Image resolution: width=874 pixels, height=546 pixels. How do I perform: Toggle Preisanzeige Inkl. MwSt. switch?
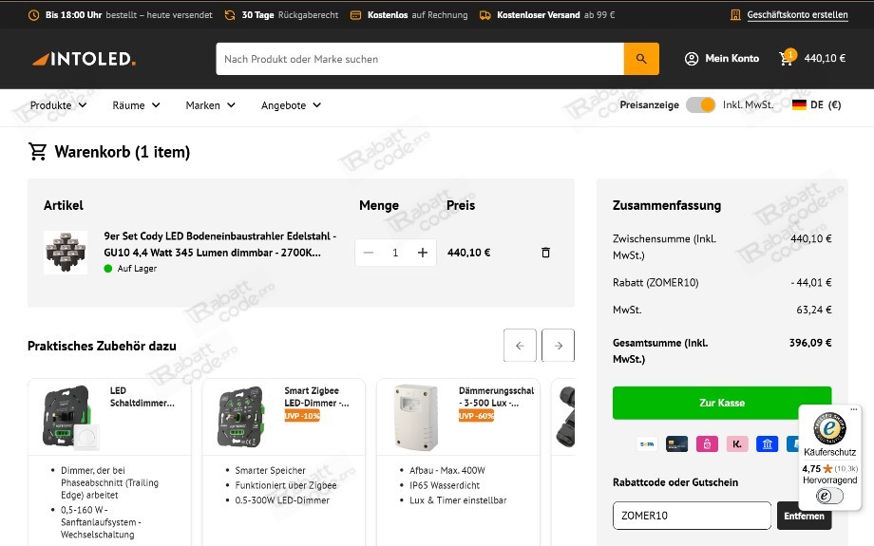tap(700, 104)
